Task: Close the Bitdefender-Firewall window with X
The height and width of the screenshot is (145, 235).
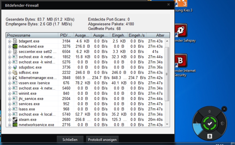Action: coord(168,5)
